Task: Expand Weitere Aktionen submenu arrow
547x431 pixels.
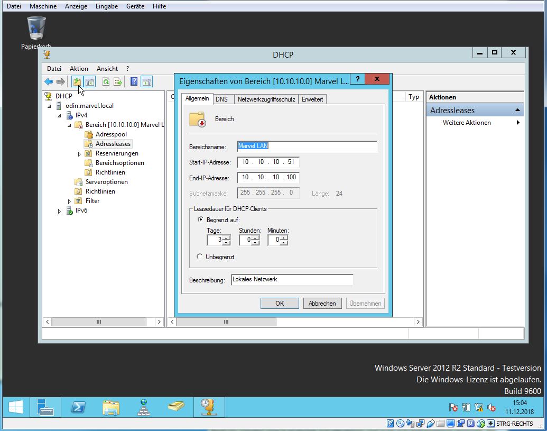Action: point(518,123)
